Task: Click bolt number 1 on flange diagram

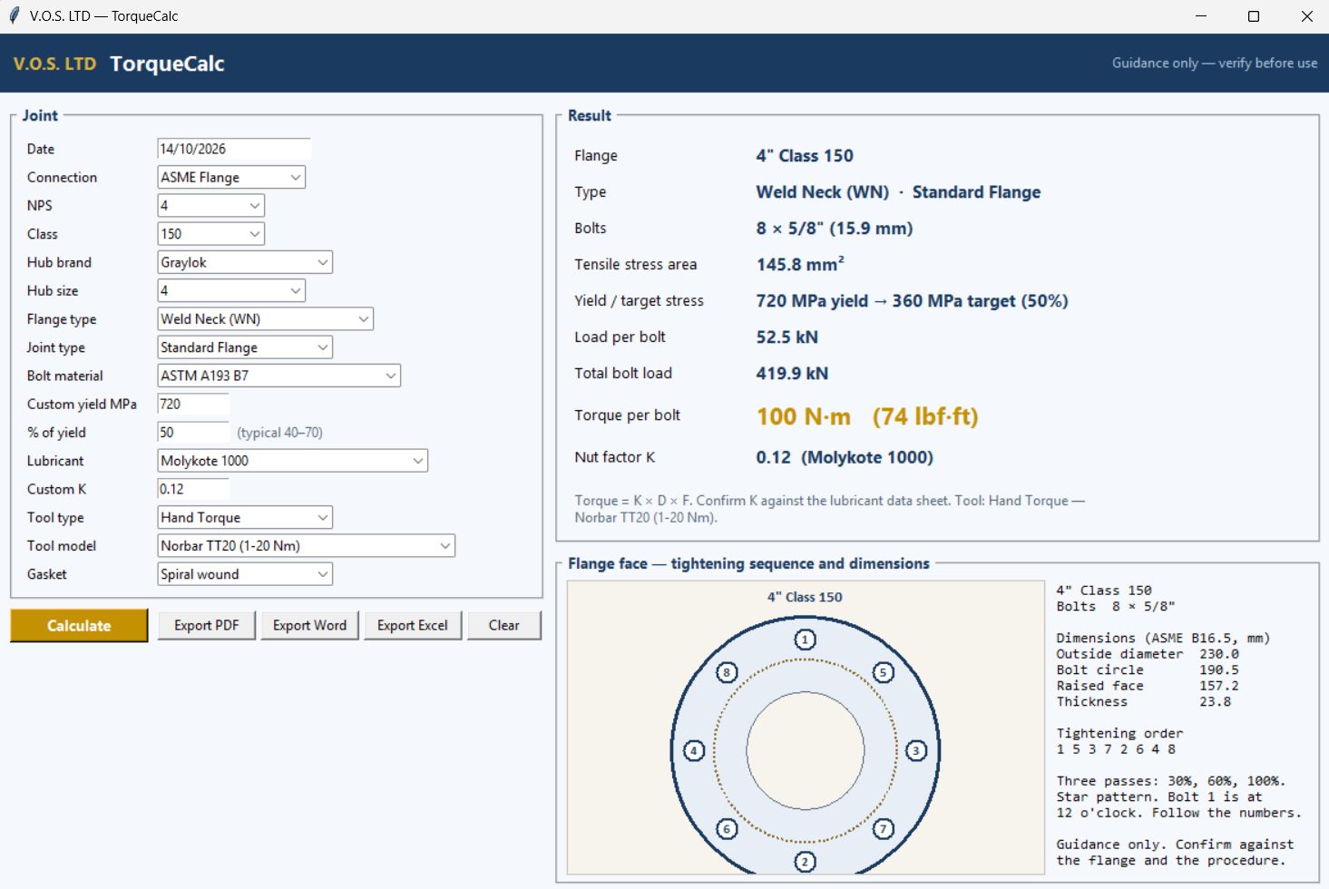Action: 805,640
